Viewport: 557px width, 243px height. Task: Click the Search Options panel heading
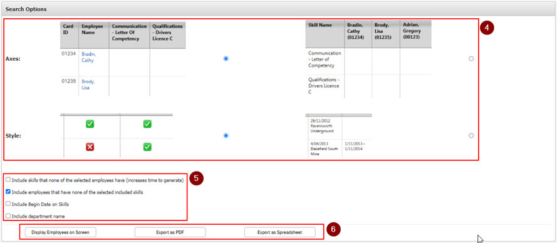(26, 9)
